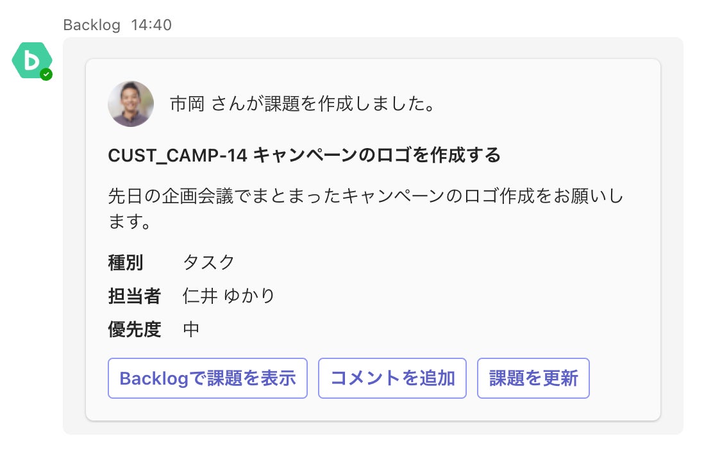Click the 種別 field label
The width and height of the screenshot is (713, 459).
[126, 262]
